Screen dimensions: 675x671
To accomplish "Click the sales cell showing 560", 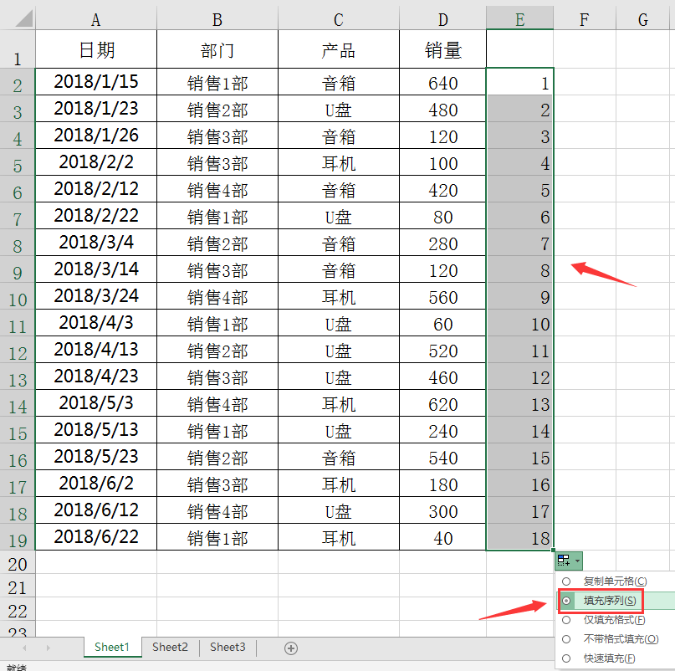I will tap(443, 296).
